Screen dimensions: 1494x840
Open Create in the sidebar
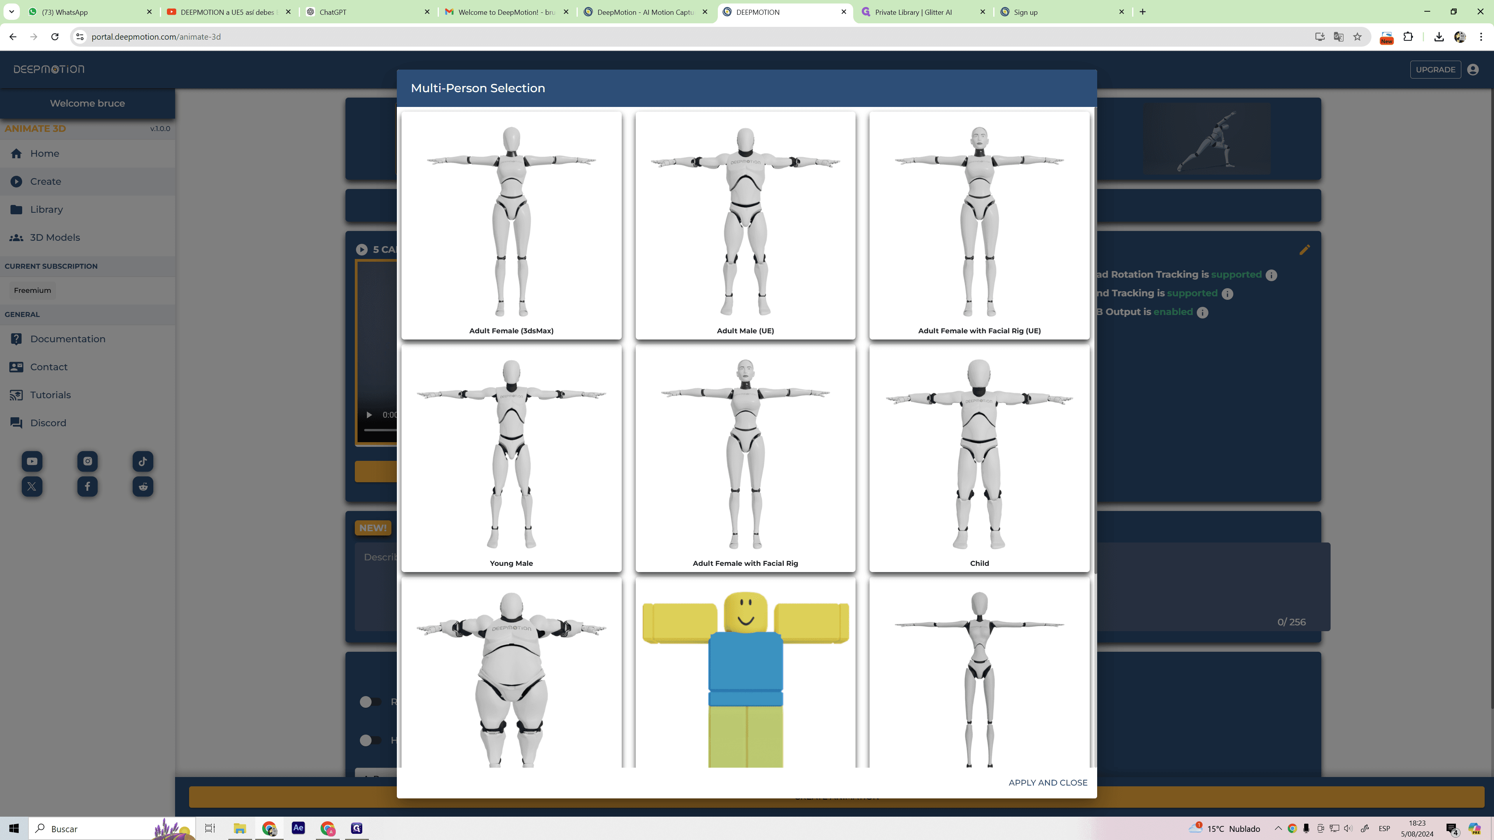(x=88, y=182)
